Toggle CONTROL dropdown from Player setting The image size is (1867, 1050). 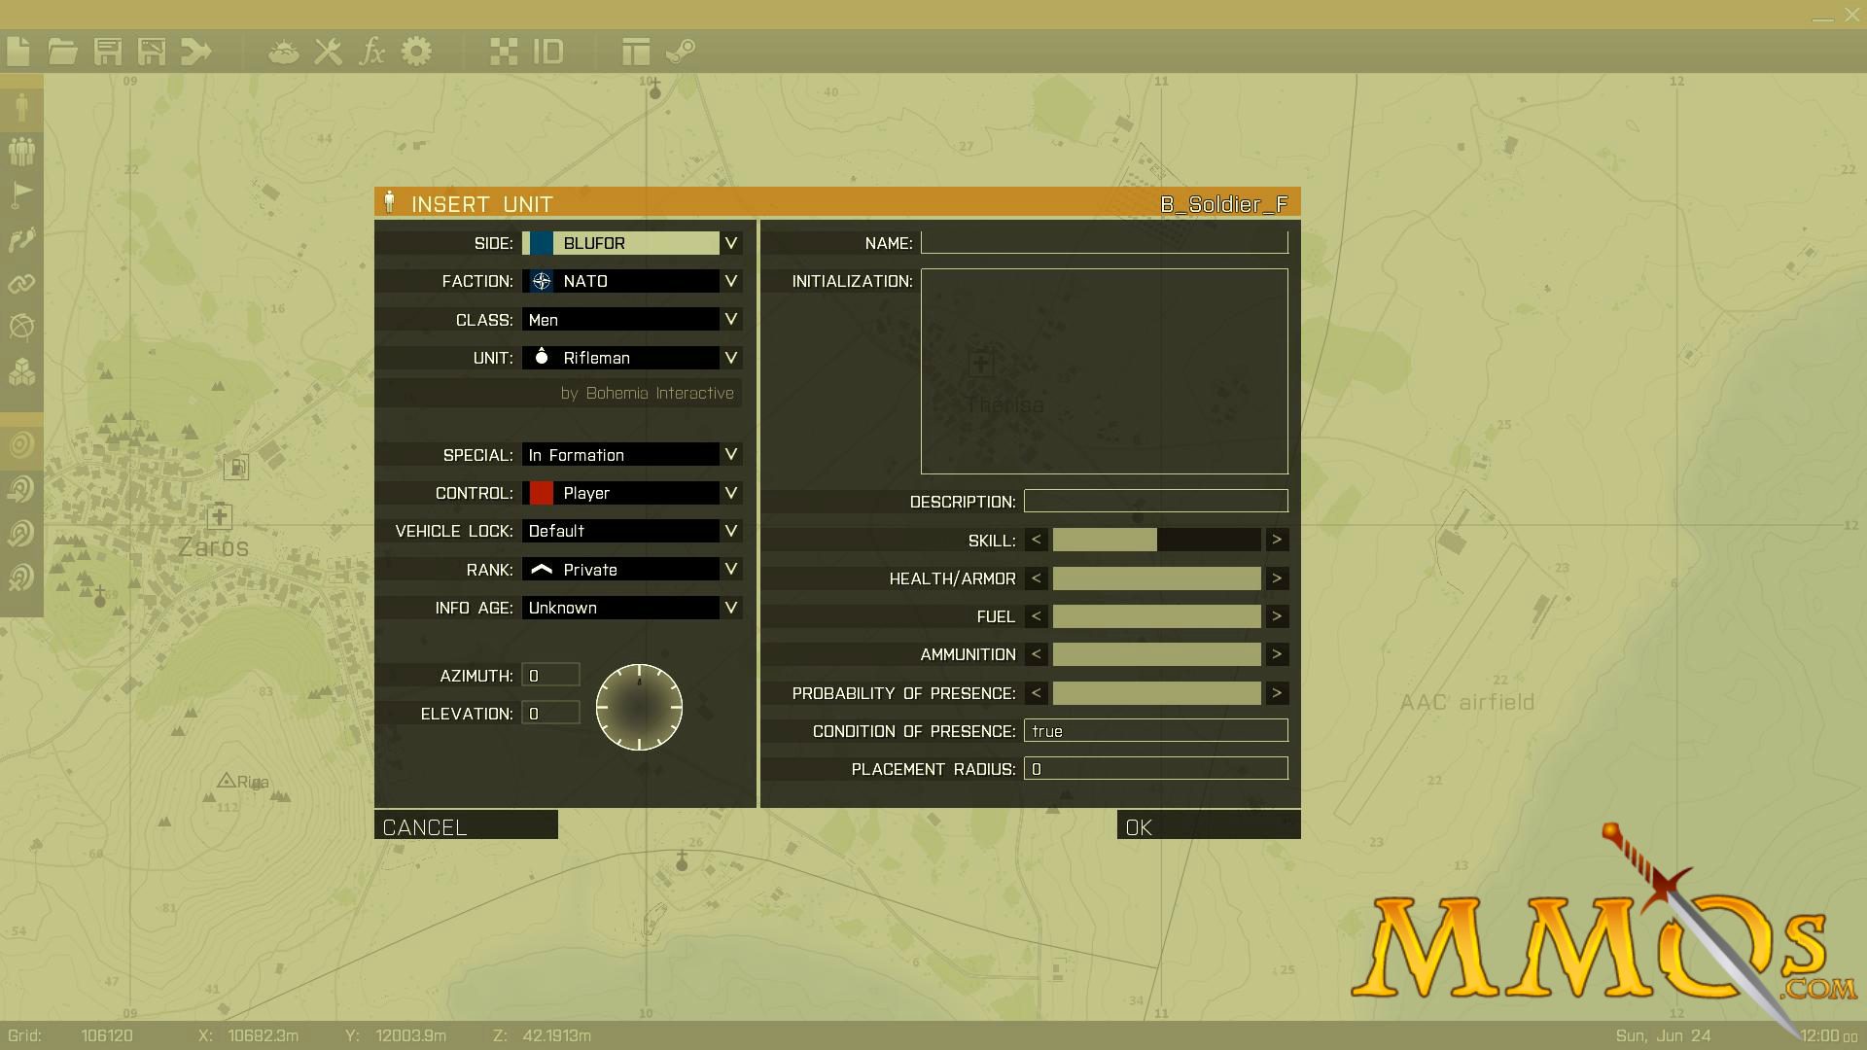(732, 492)
